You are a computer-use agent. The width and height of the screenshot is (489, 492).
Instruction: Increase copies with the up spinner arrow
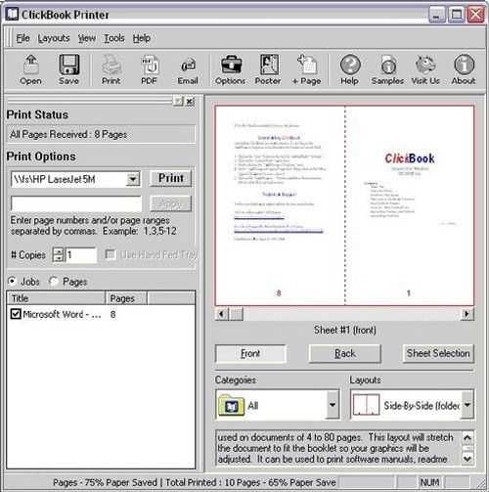(x=59, y=251)
